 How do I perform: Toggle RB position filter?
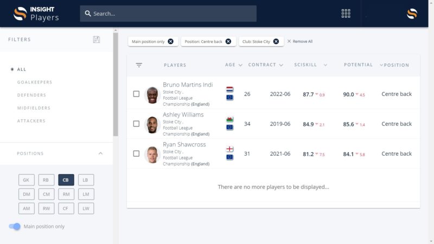click(46, 180)
